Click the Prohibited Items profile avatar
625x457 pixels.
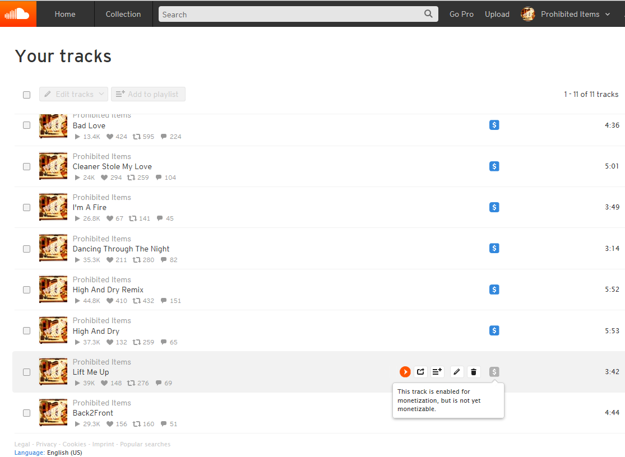click(527, 14)
